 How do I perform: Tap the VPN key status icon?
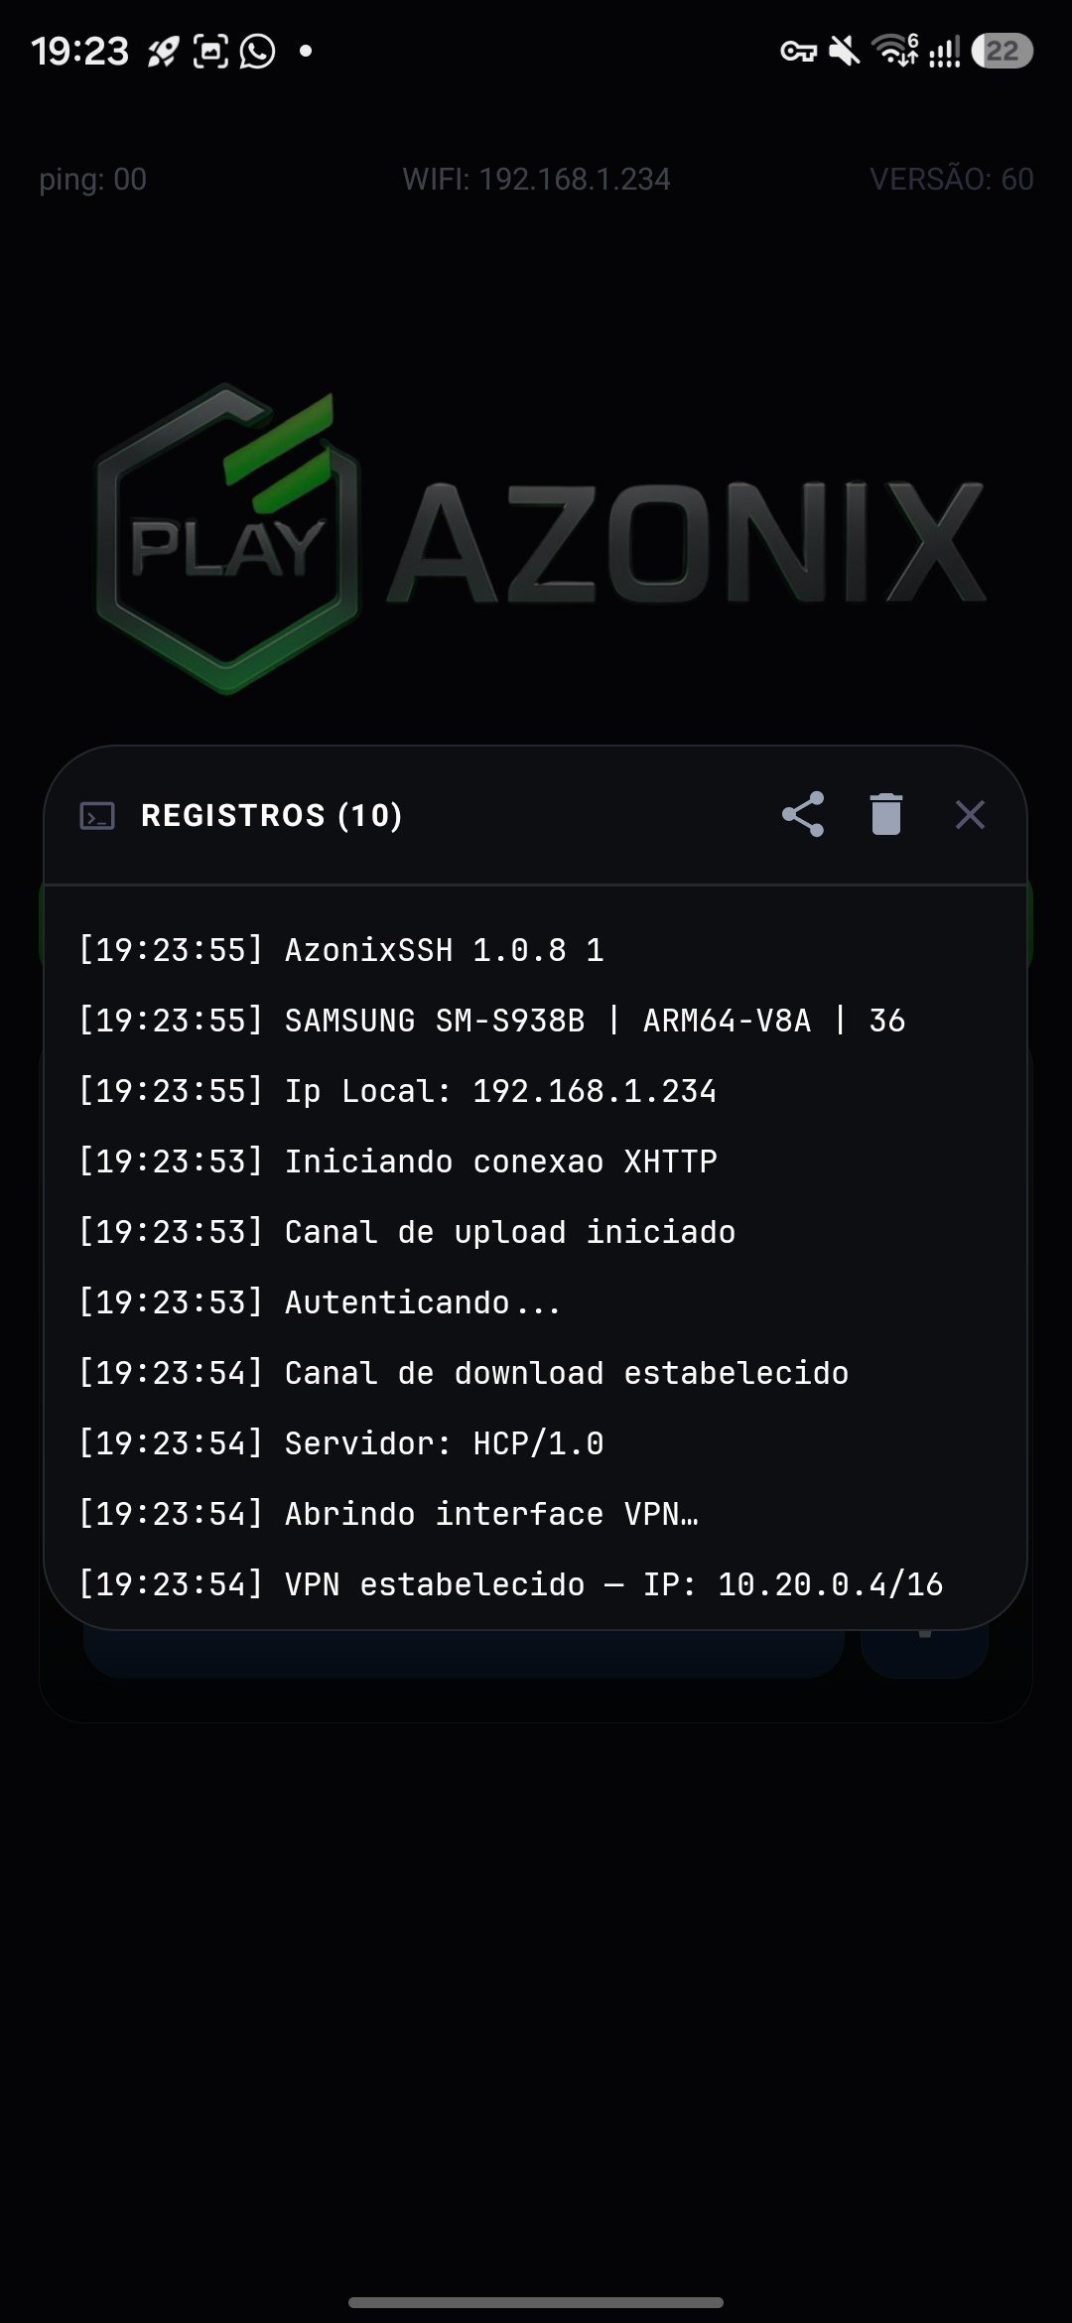tap(798, 52)
